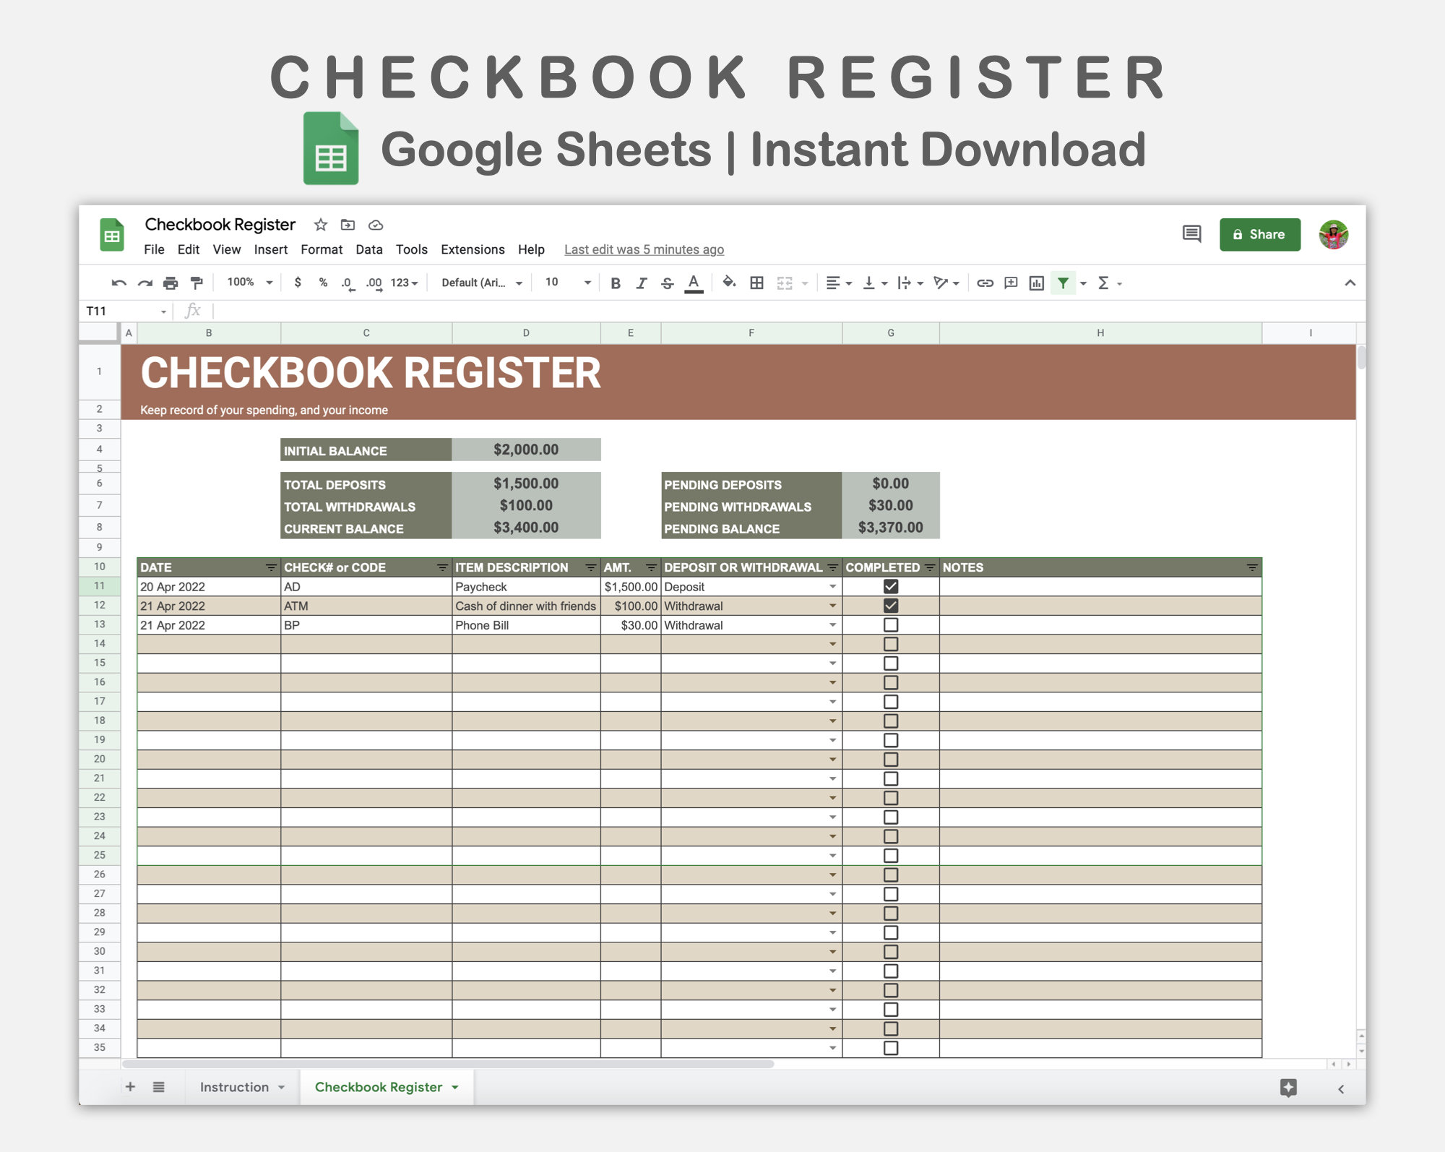
Task: Click the Share button
Action: (1259, 234)
